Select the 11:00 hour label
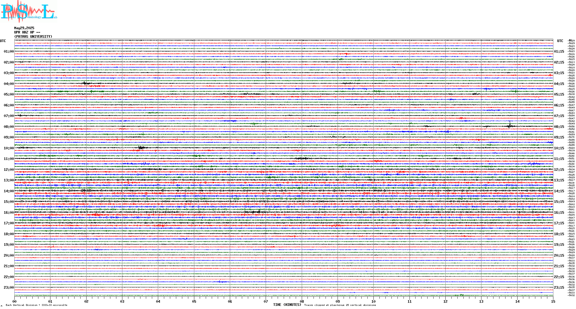Screen dimensions: 576x309 click(x=9, y=159)
